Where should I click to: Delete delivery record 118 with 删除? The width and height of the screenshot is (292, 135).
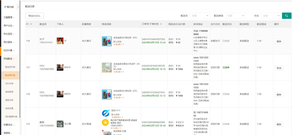[x=279, y=41]
